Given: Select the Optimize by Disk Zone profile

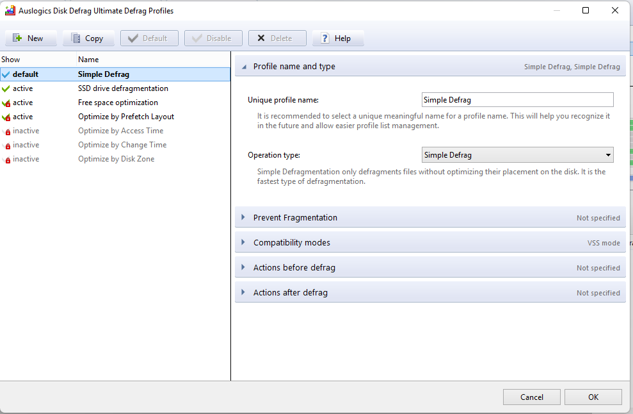Looking at the screenshot, I should [116, 159].
